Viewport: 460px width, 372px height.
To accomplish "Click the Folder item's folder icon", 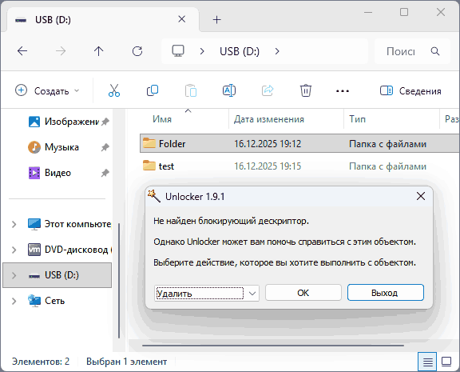I will pyautogui.click(x=149, y=143).
